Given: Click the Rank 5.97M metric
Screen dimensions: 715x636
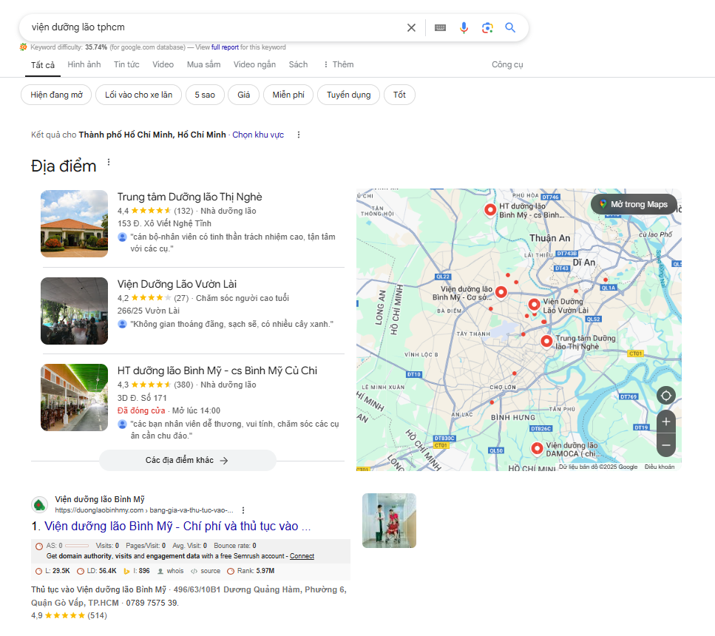Looking at the screenshot, I should click(x=251, y=571).
